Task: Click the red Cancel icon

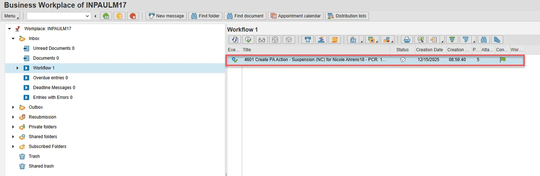Action: pos(133,16)
